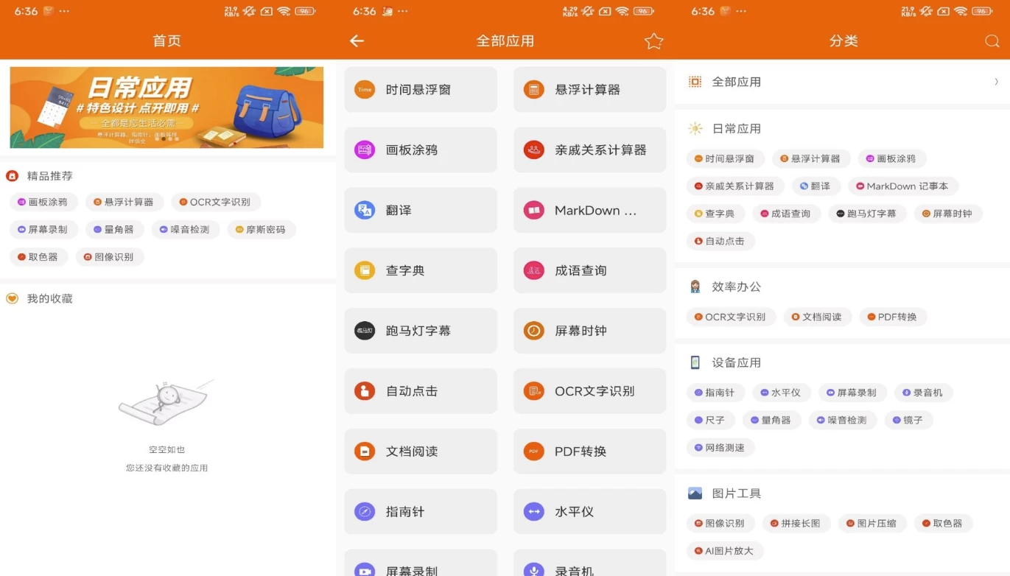
Task: Tap the 我的收藏 section header
Action: [49, 298]
